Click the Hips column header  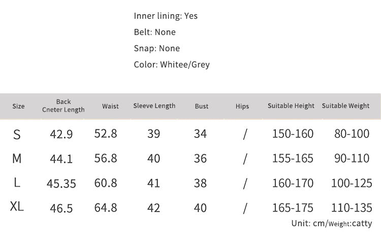point(242,106)
